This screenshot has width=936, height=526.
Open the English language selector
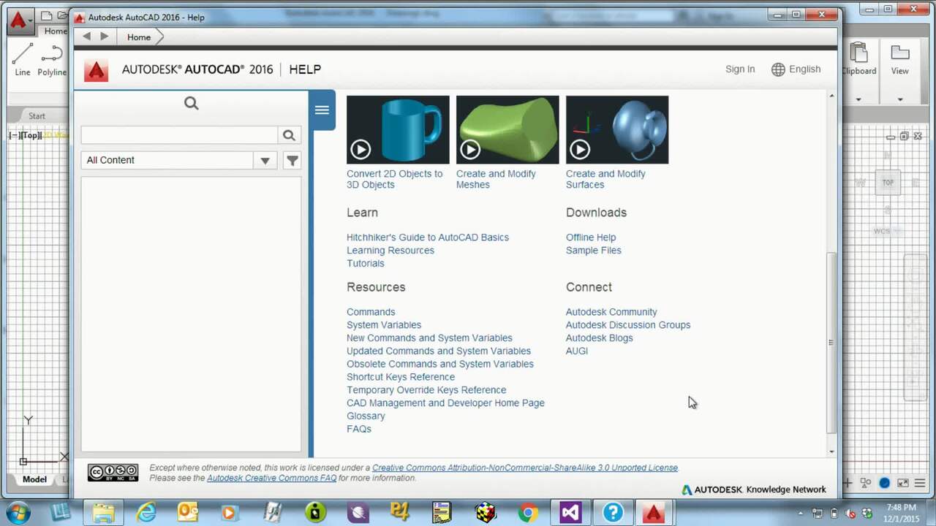click(796, 69)
